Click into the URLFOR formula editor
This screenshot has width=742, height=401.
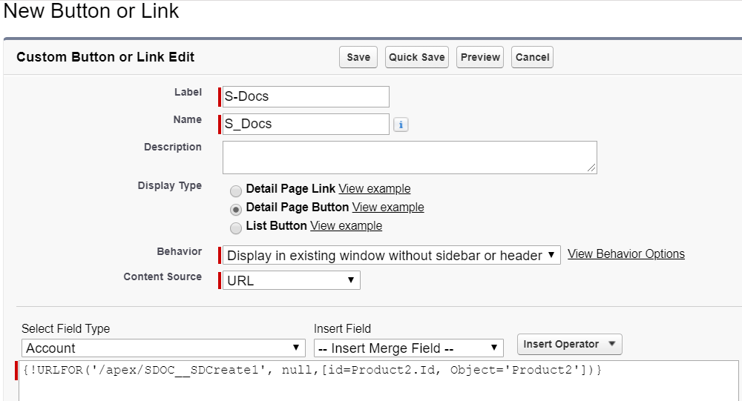coord(378,381)
